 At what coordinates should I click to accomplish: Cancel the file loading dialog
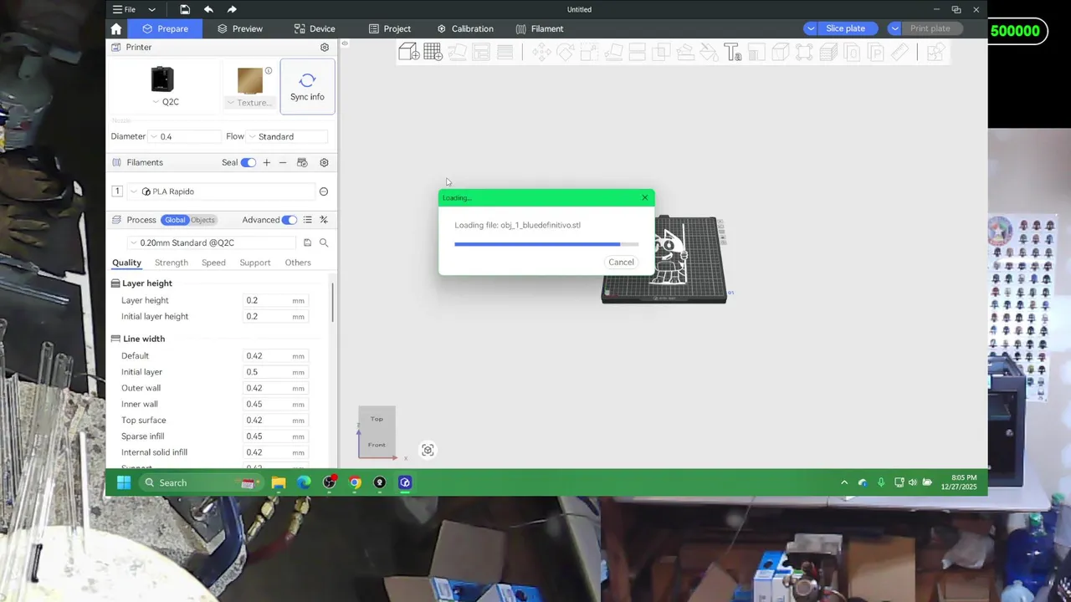[621, 262]
